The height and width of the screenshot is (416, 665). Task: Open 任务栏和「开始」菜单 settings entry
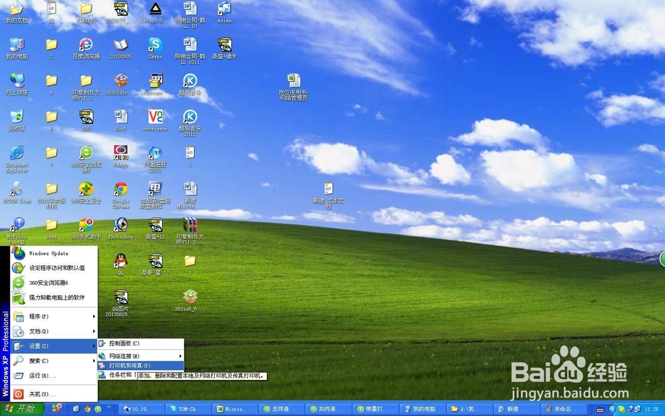pos(118,375)
